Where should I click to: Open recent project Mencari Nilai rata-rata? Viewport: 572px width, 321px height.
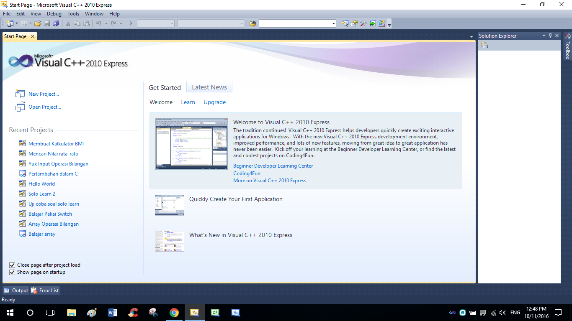coord(53,154)
